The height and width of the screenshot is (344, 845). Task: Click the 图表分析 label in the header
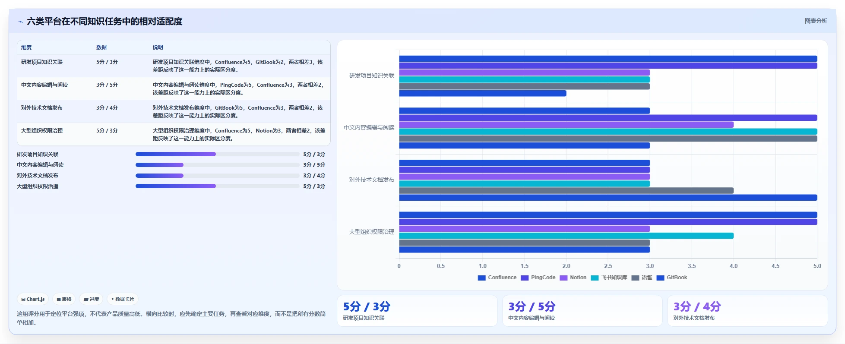click(816, 21)
